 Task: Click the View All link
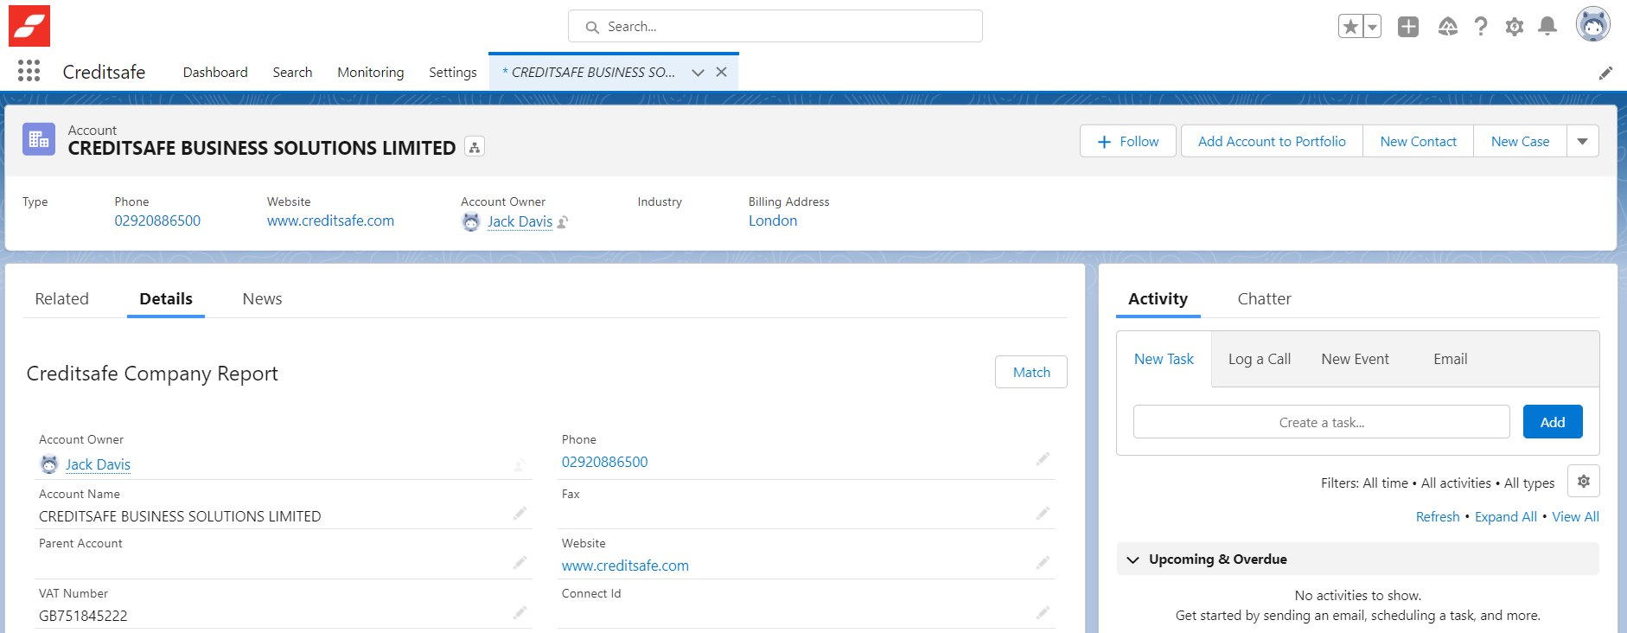pyautogui.click(x=1575, y=516)
